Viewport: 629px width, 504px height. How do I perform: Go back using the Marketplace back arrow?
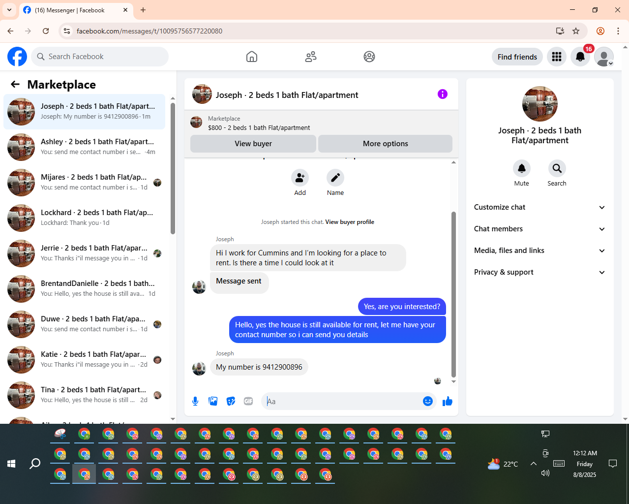(15, 85)
